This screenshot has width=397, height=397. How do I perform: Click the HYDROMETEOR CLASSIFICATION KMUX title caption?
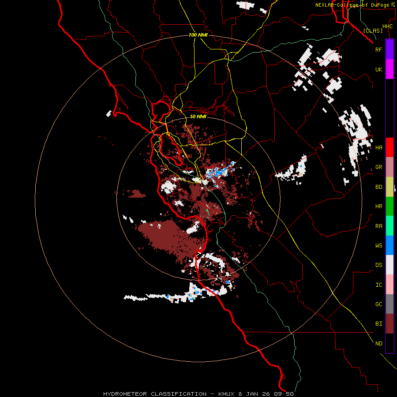(x=198, y=394)
